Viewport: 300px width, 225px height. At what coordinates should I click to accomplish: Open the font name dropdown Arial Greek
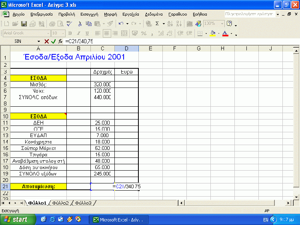tap(48, 34)
